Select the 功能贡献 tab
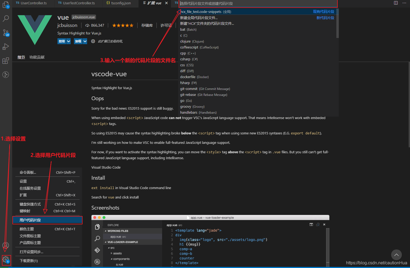The image size is (410, 268). coord(37,57)
